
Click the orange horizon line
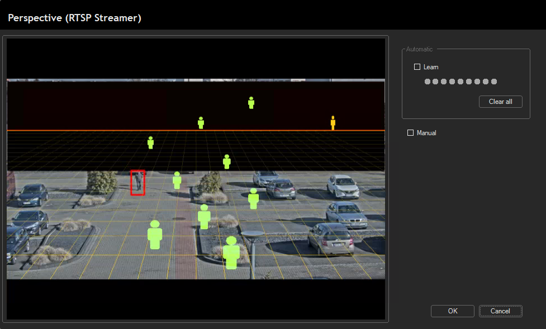196,131
